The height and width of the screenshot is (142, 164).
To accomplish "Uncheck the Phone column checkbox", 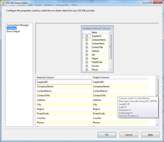I will point(87,70).
